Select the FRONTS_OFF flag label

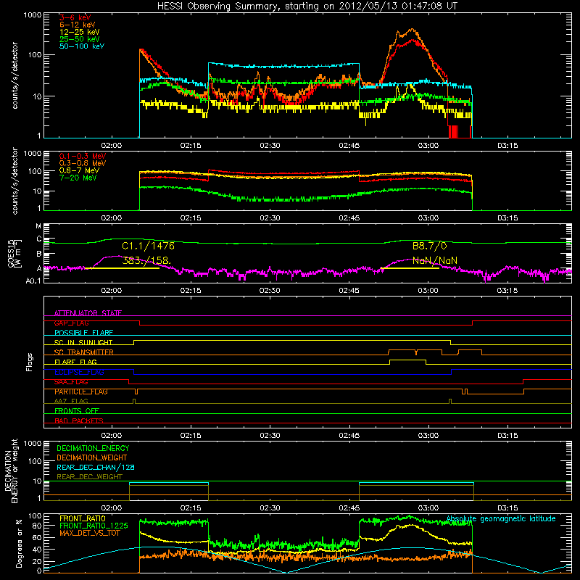coord(77,410)
